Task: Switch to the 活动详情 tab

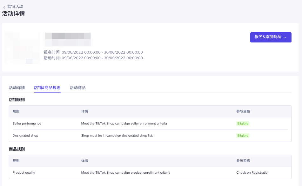Action: (x=17, y=88)
